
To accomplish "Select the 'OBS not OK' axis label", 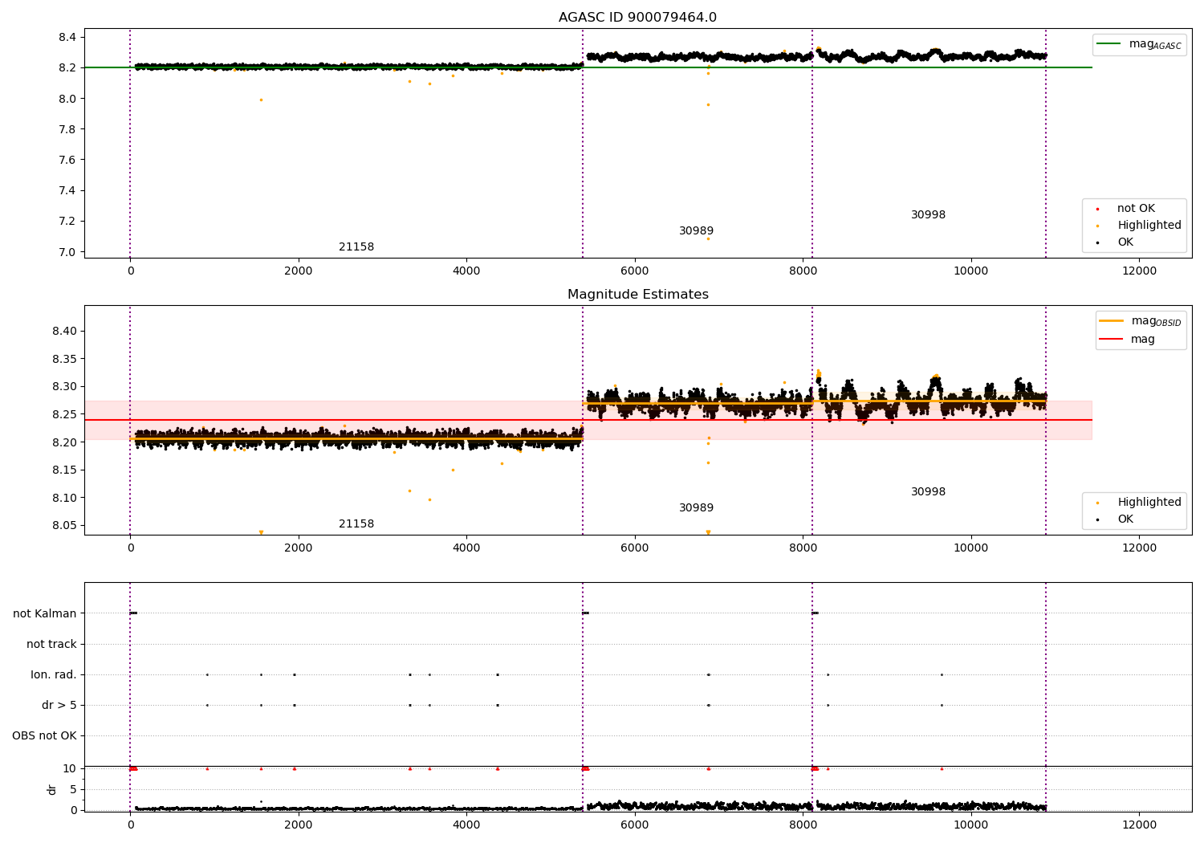I will 44,735.
